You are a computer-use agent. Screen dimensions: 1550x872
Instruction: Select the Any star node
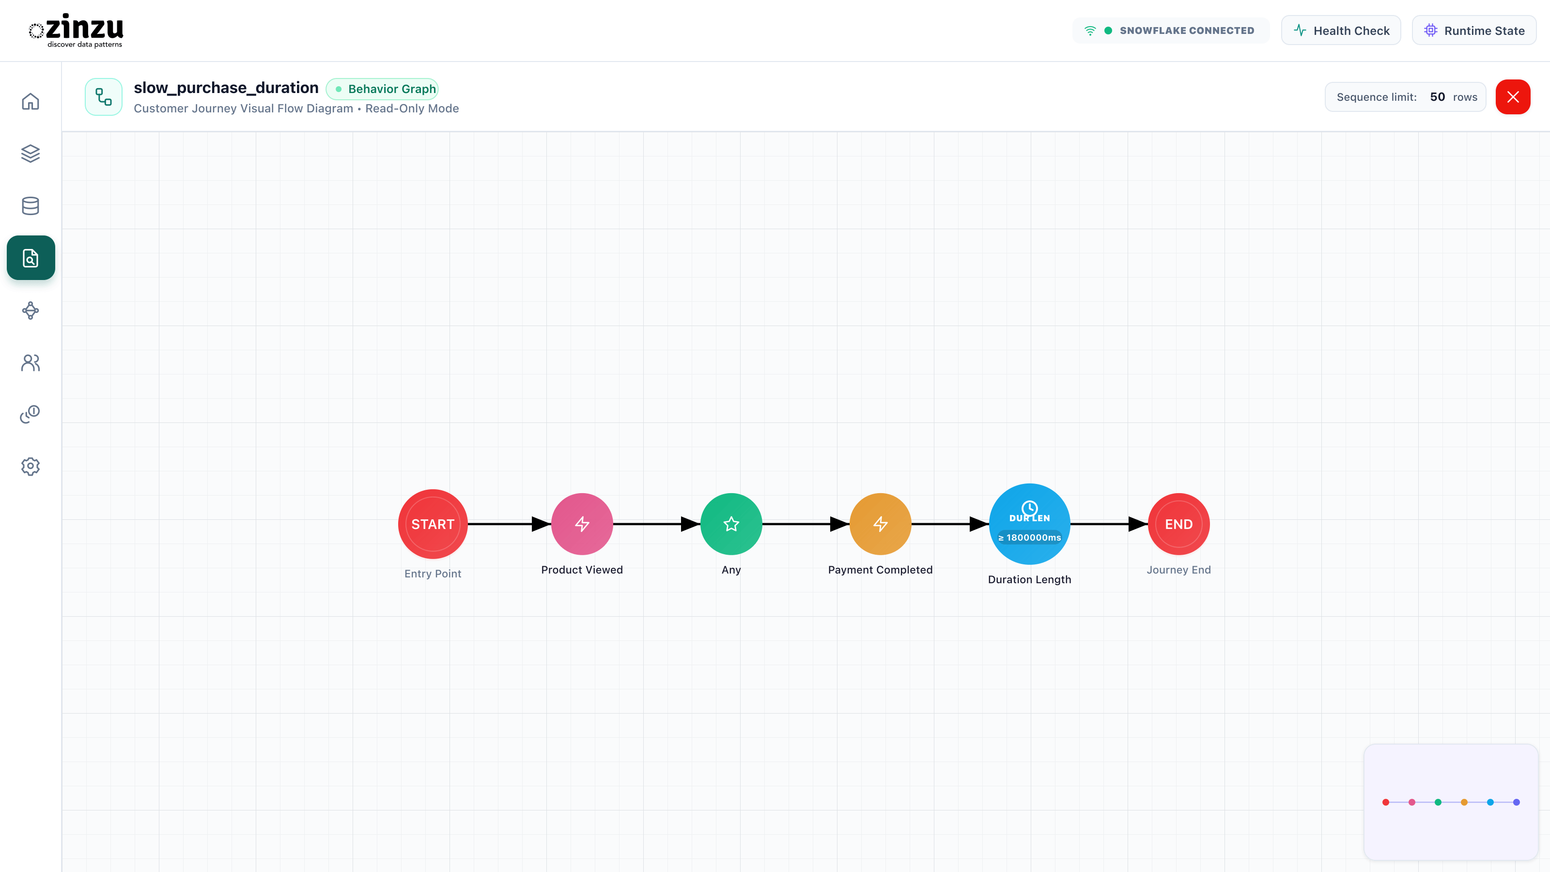tap(731, 524)
